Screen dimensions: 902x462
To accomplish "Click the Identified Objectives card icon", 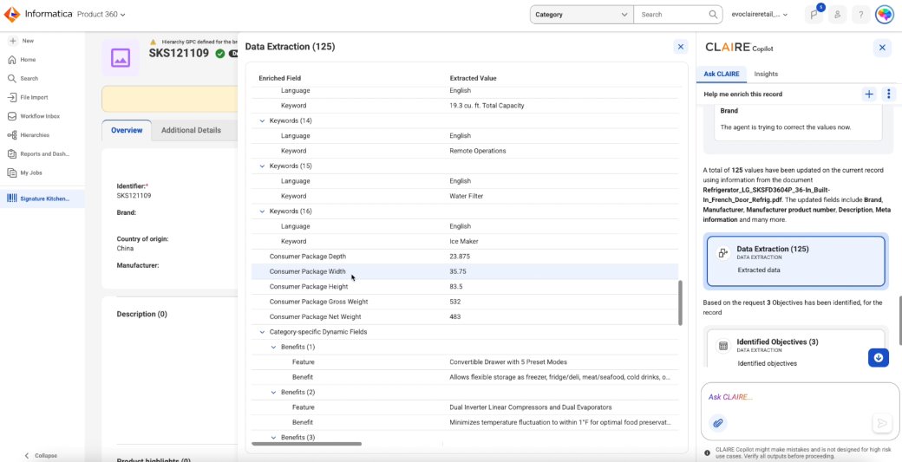I will [x=722, y=346].
